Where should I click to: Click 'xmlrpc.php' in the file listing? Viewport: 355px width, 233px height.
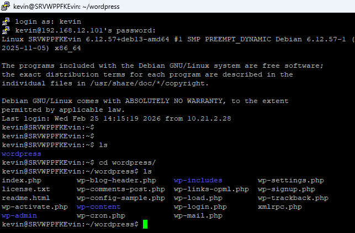[279, 207]
